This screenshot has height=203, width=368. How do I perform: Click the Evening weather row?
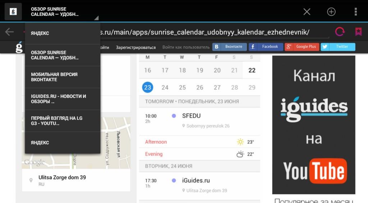point(199,154)
